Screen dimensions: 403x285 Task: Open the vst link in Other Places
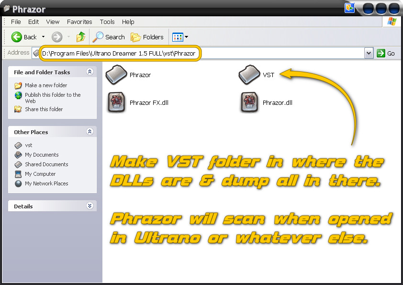click(x=29, y=145)
